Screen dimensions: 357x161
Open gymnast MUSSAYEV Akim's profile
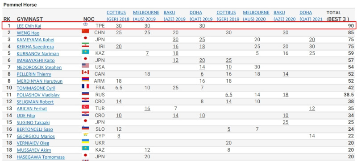(34, 150)
